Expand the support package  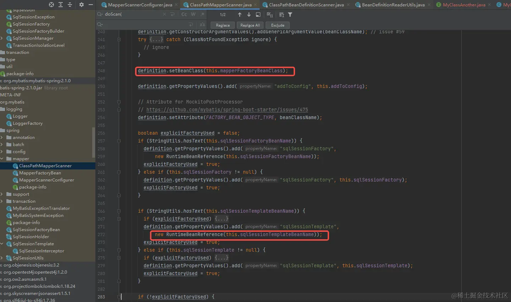pos(2,194)
